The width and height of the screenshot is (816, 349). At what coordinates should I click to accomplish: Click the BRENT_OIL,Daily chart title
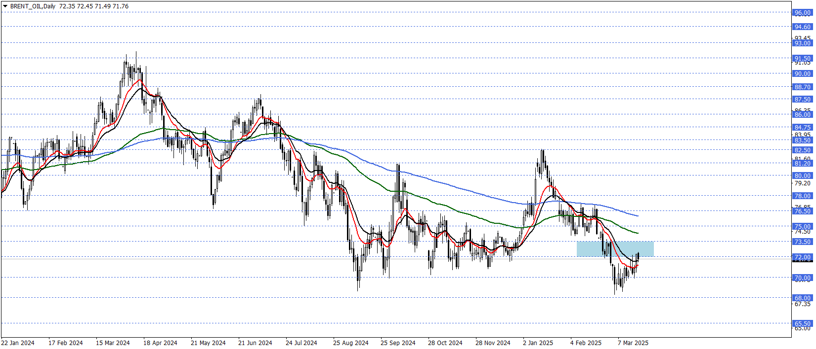point(33,6)
